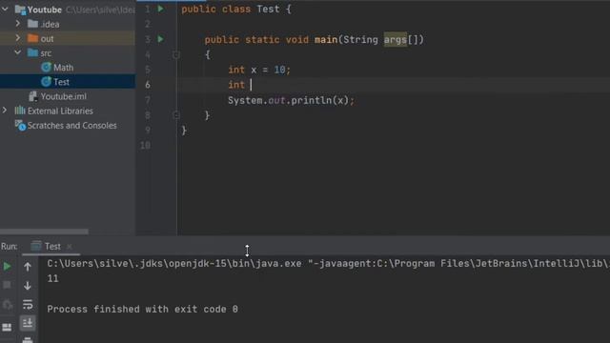Close the Test run tab
Image resolution: width=610 pixels, height=343 pixels.
pos(70,247)
